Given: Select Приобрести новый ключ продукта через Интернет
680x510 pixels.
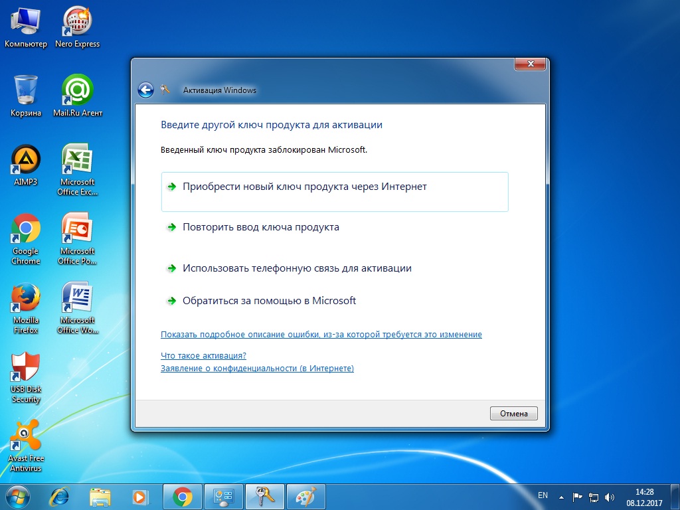Looking at the screenshot, I should pos(335,192).
